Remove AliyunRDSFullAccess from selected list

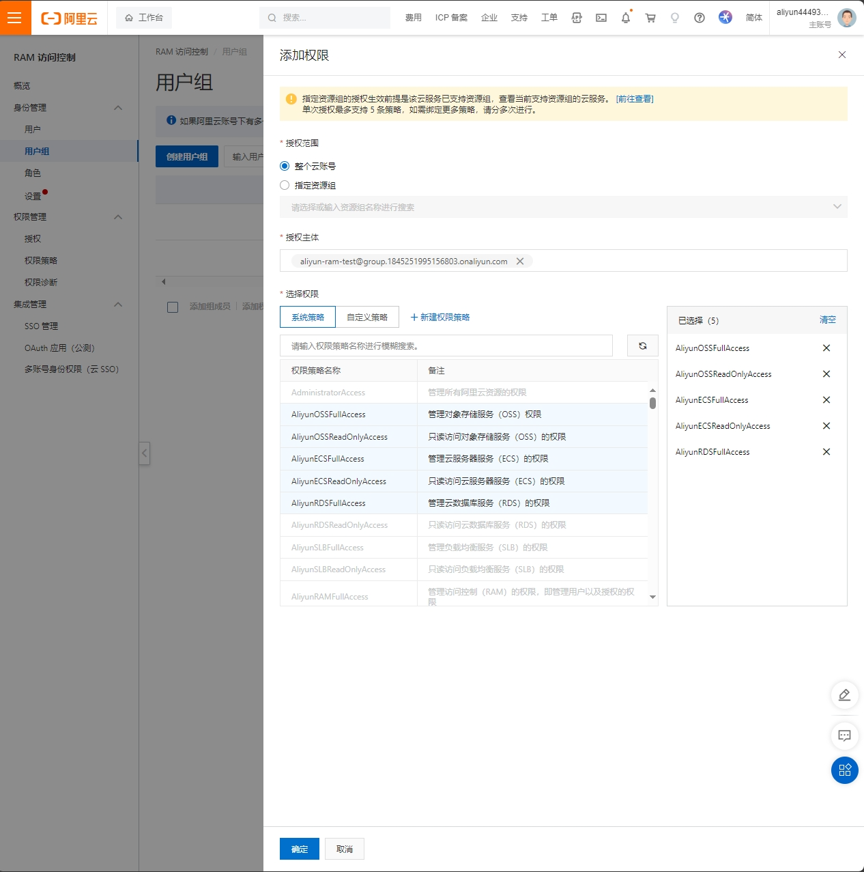(826, 452)
